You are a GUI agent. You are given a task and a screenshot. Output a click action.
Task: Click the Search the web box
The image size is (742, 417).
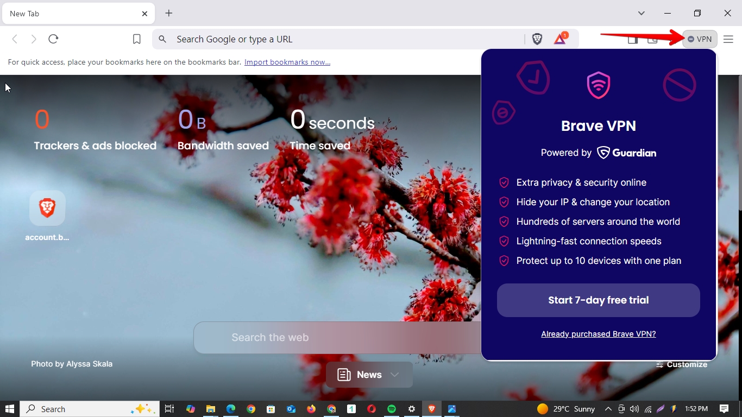pyautogui.click(x=337, y=337)
